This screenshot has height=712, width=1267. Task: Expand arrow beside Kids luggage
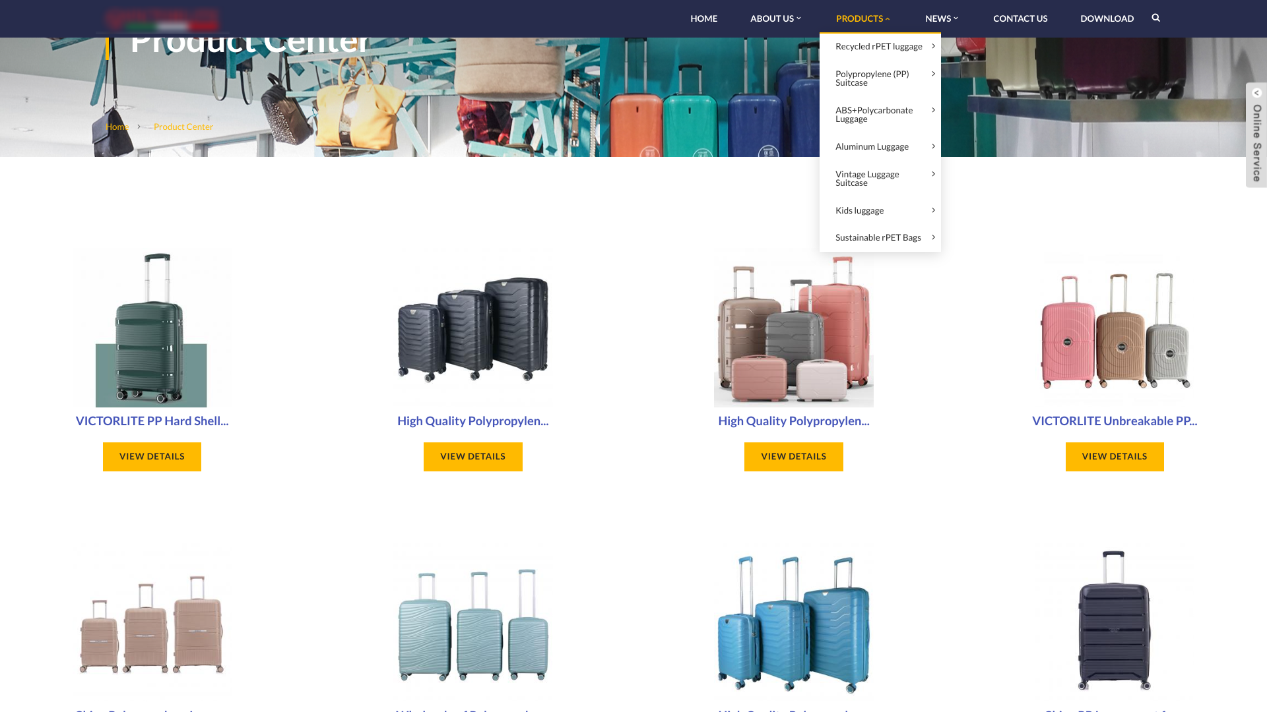[933, 210]
